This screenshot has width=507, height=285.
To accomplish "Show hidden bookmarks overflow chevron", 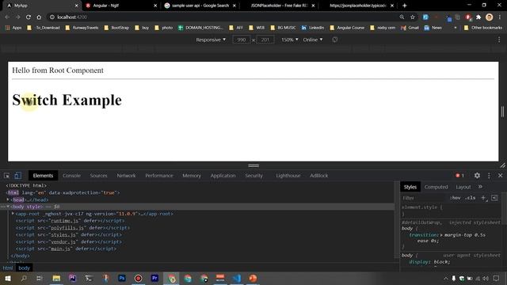I will [456, 28].
